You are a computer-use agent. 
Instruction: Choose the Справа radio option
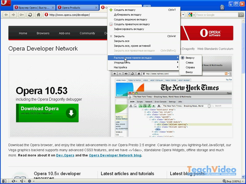190,67
